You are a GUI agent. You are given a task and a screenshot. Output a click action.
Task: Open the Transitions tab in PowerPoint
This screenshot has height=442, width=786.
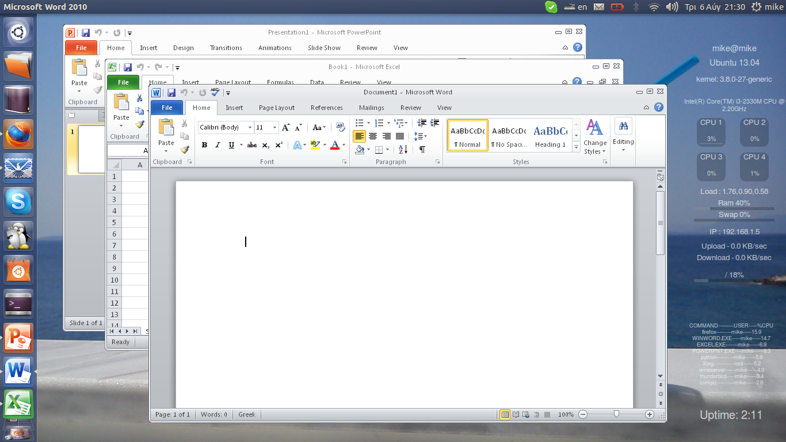click(226, 48)
